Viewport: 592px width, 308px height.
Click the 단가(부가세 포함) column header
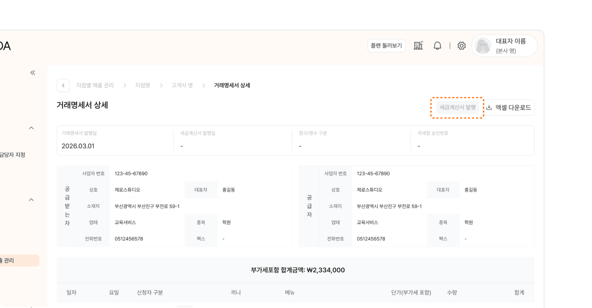coord(411,293)
